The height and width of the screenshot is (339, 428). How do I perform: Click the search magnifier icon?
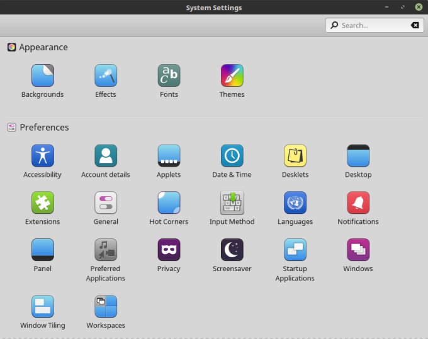pyautogui.click(x=334, y=25)
